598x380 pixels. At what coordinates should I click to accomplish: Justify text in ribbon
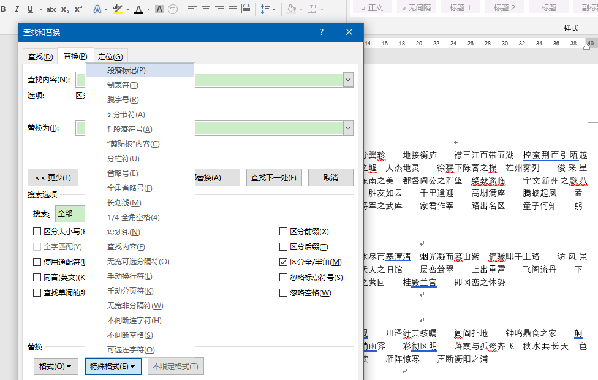pyautogui.click(x=233, y=9)
